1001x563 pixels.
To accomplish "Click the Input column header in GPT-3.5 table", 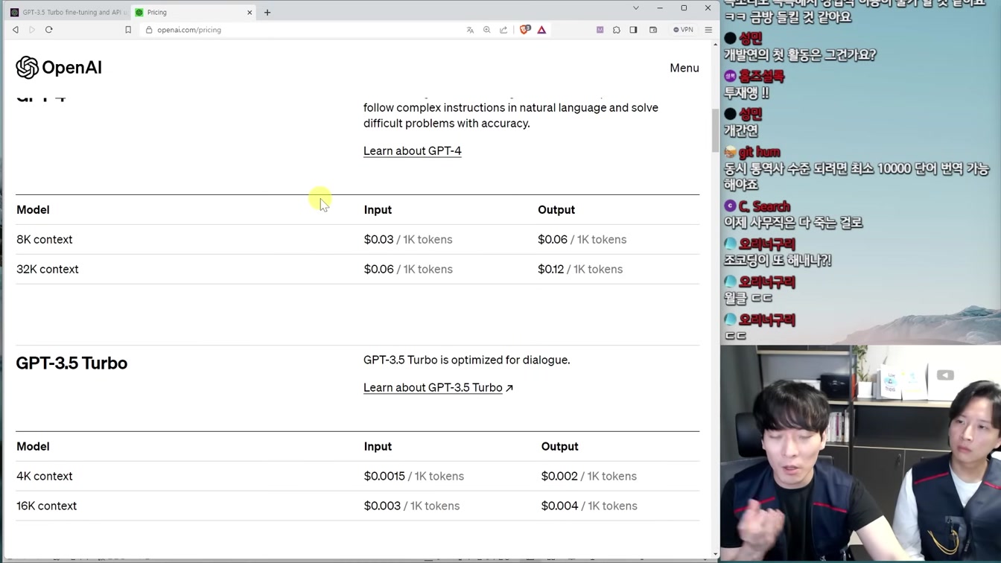I will click(378, 447).
